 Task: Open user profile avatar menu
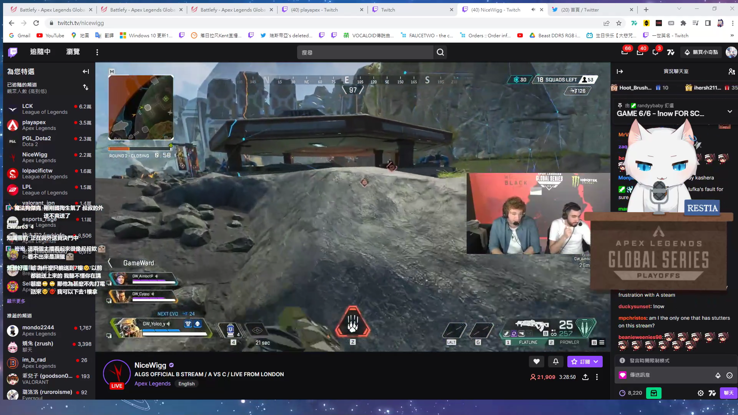[731, 52]
